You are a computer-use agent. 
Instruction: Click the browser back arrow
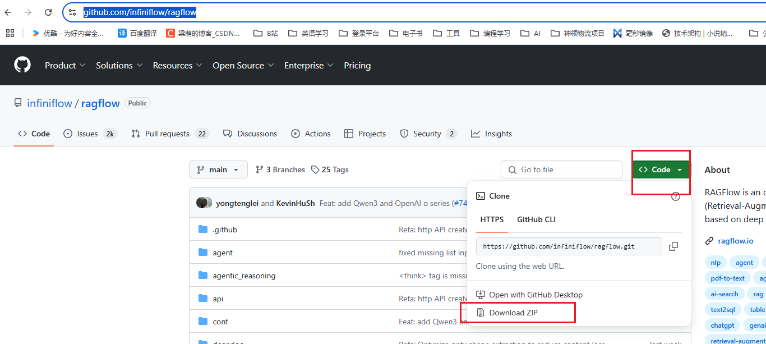click(x=8, y=12)
